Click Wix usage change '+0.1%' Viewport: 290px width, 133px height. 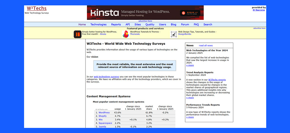[133, 119]
